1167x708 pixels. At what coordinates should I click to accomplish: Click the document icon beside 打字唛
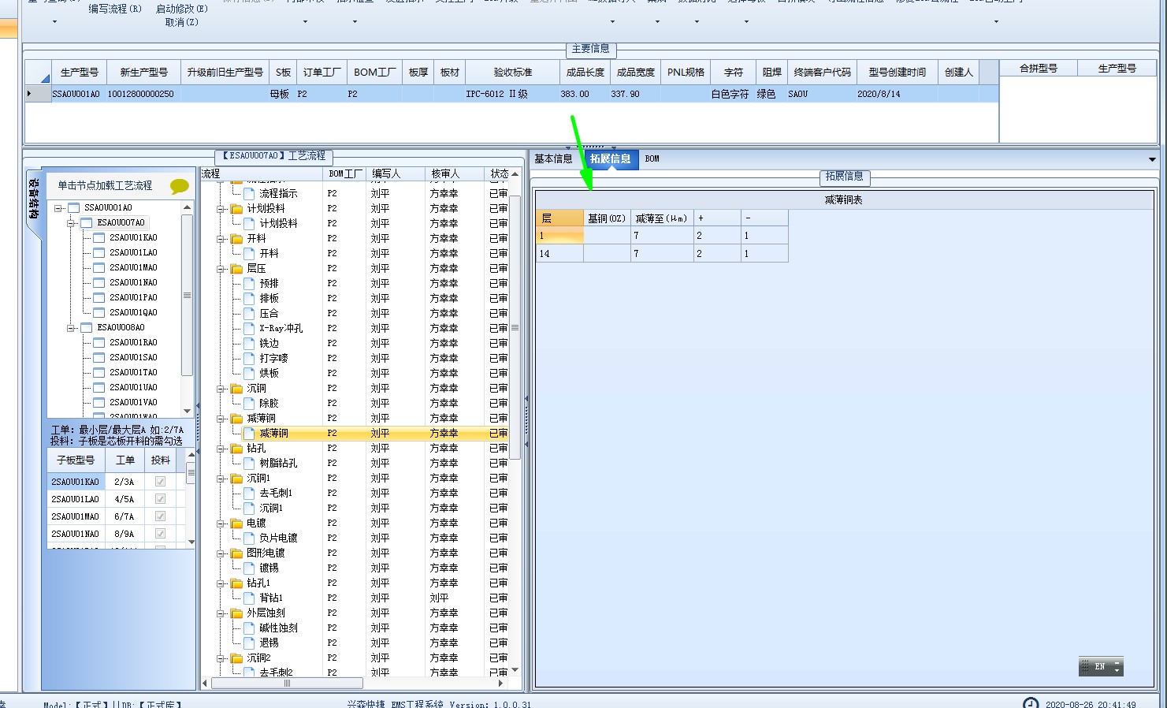click(x=249, y=359)
